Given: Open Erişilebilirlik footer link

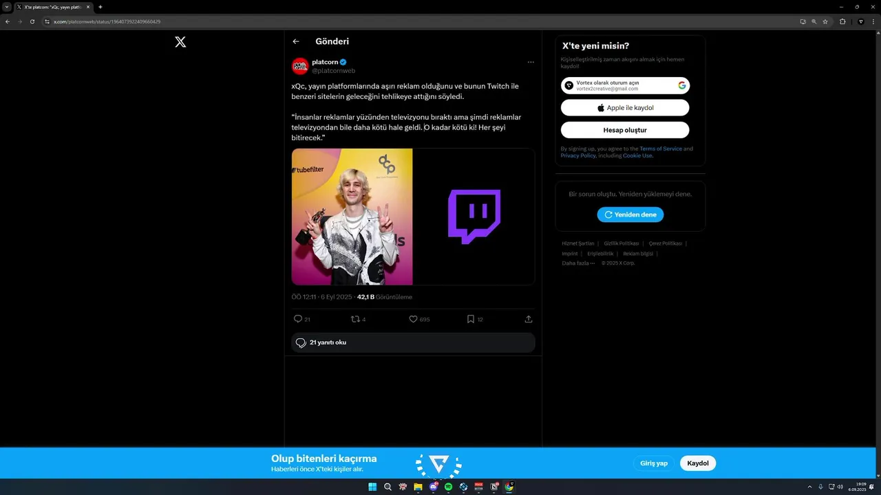Looking at the screenshot, I should click(600, 254).
